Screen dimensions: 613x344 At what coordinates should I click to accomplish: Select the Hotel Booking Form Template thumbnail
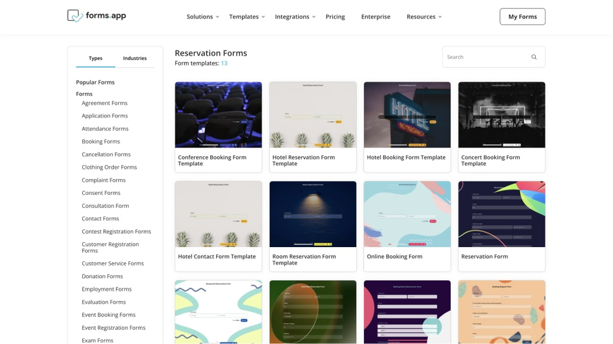click(407, 115)
